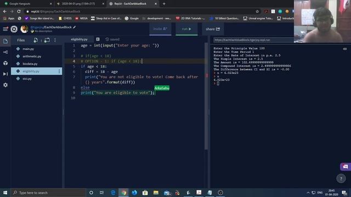Open the debugger sidebar panel

click(5, 74)
